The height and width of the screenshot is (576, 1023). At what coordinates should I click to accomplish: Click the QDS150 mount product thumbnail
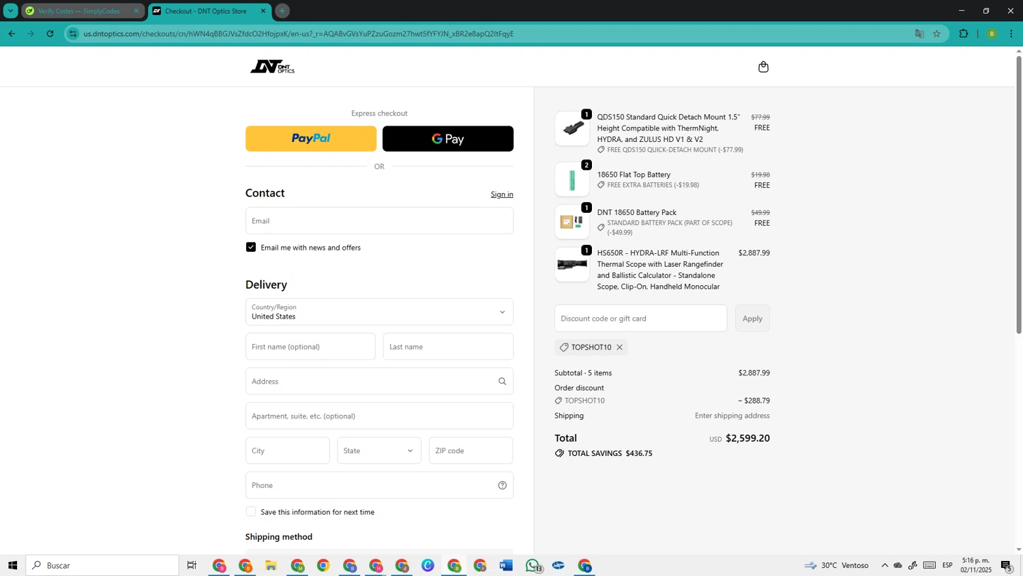point(572,128)
